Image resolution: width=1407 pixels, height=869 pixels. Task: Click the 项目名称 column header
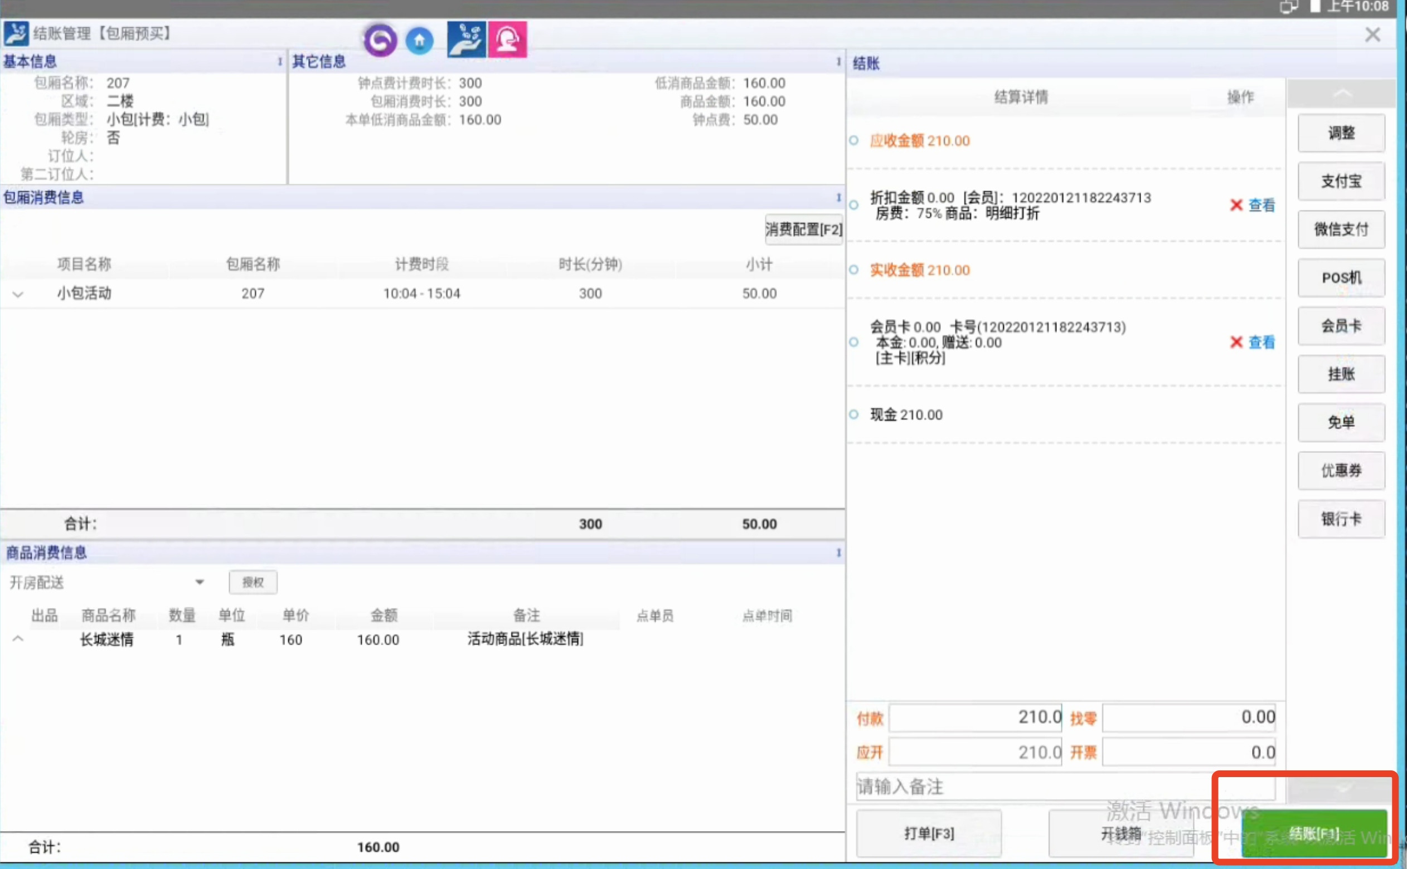(84, 265)
